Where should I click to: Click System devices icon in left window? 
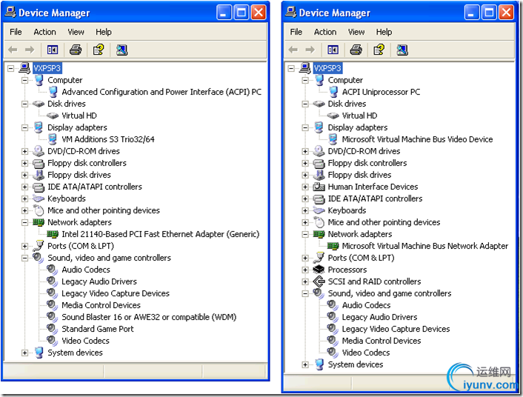point(39,353)
